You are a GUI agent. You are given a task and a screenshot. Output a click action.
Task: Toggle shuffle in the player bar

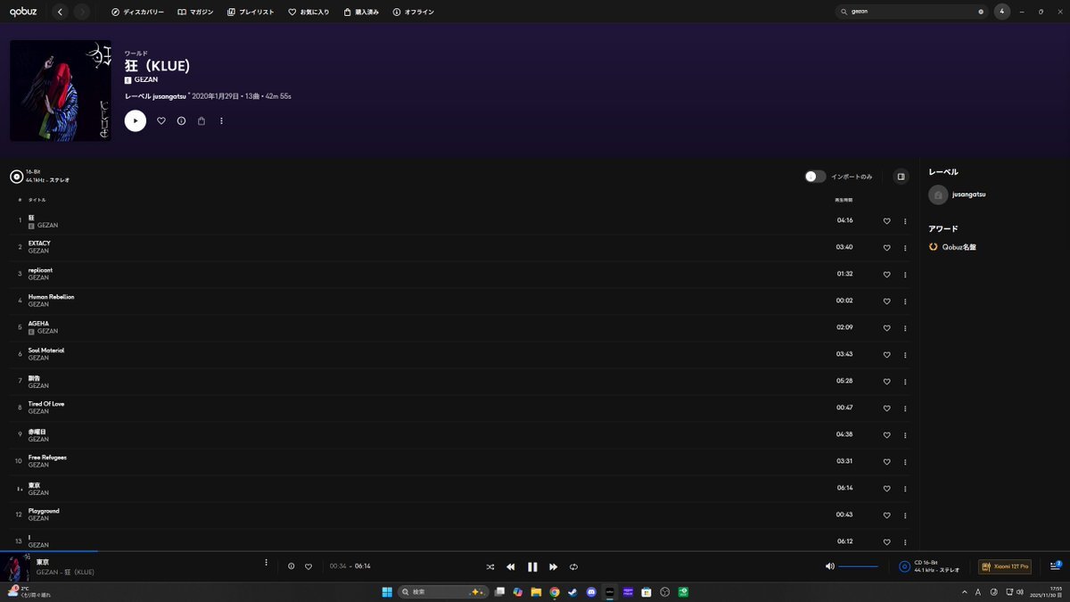[490, 566]
